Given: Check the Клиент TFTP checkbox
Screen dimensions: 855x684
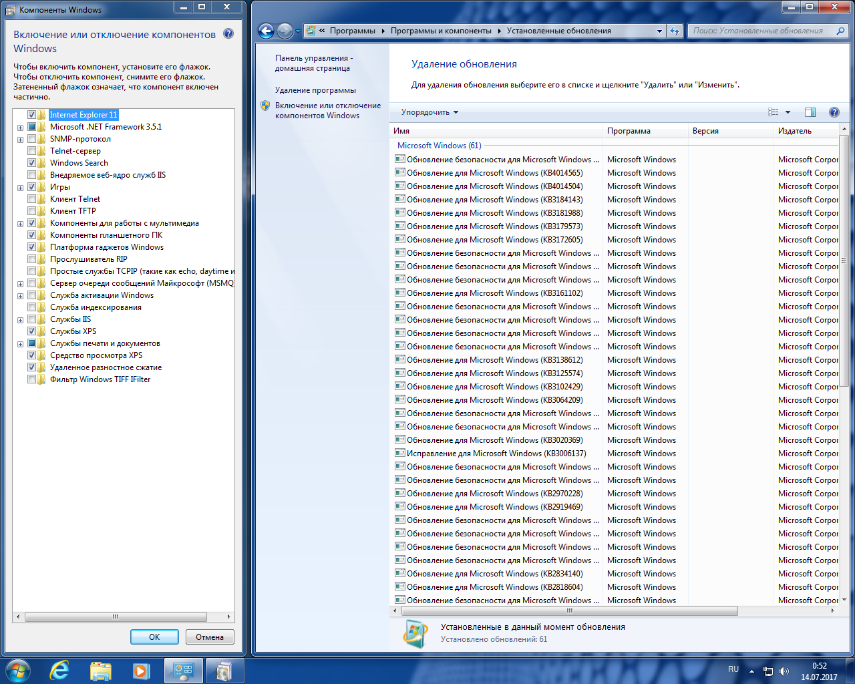Looking at the screenshot, I should coord(31,211).
